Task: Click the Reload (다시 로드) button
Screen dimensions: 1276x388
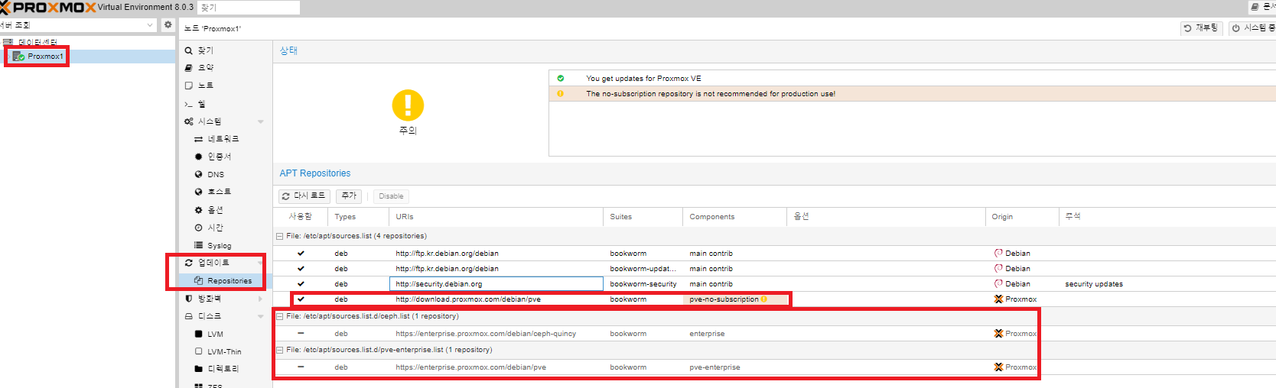Action: coord(304,196)
